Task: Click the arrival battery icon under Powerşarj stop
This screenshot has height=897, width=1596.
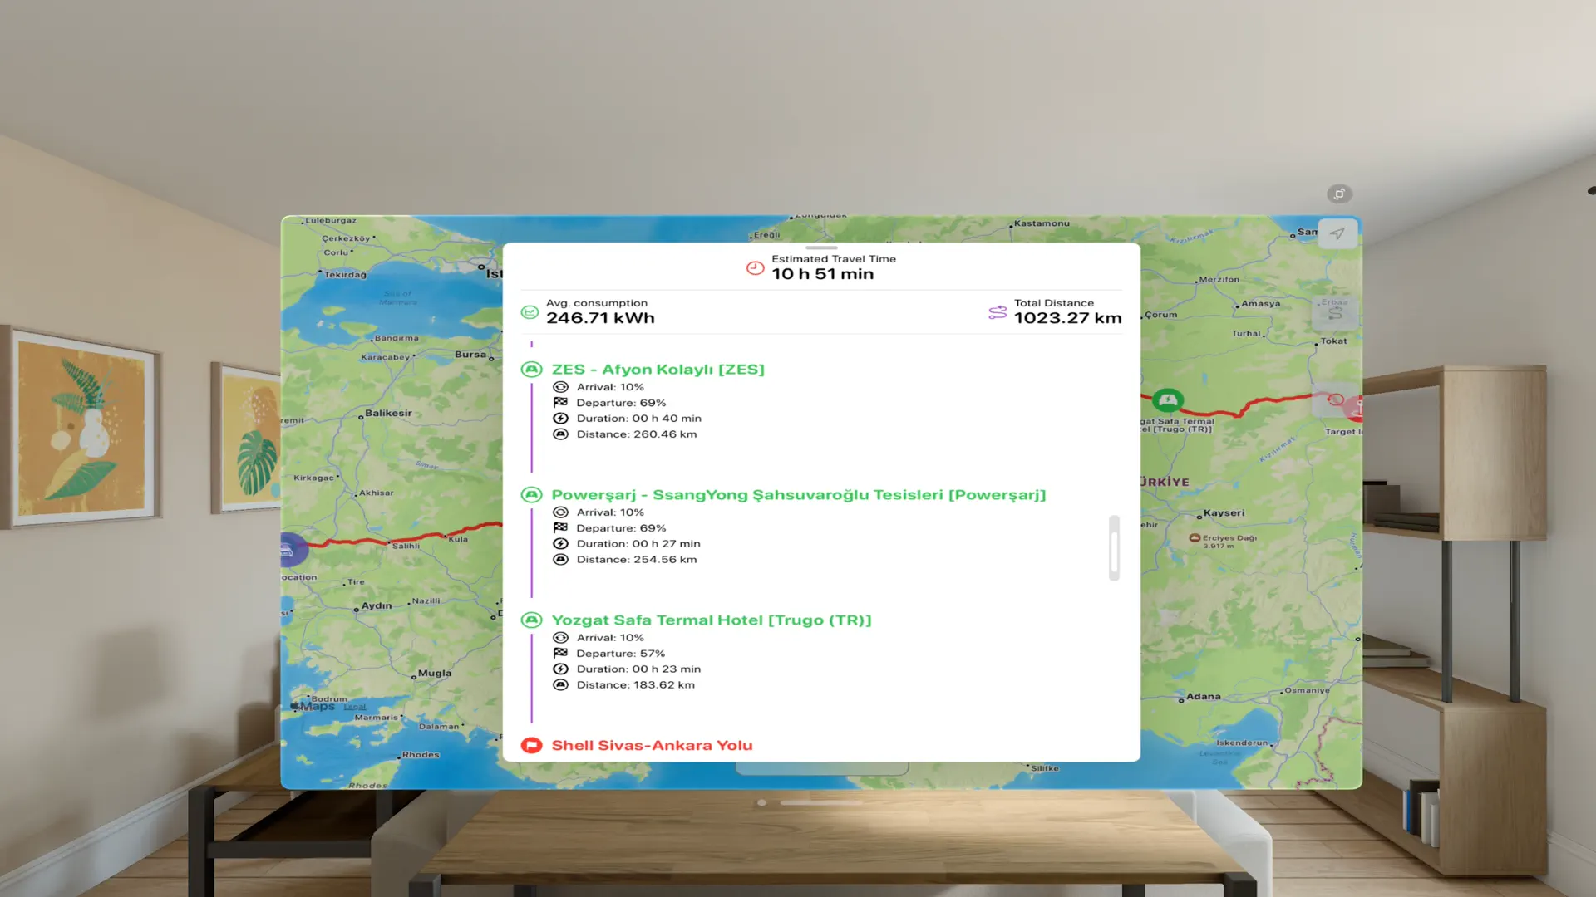Action: [x=559, y=512]
